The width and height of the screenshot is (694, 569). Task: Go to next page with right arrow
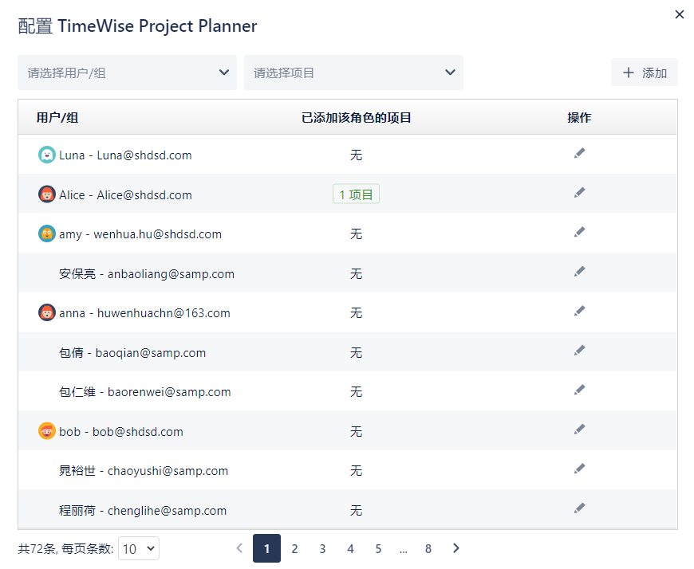[x=456, y=548]
